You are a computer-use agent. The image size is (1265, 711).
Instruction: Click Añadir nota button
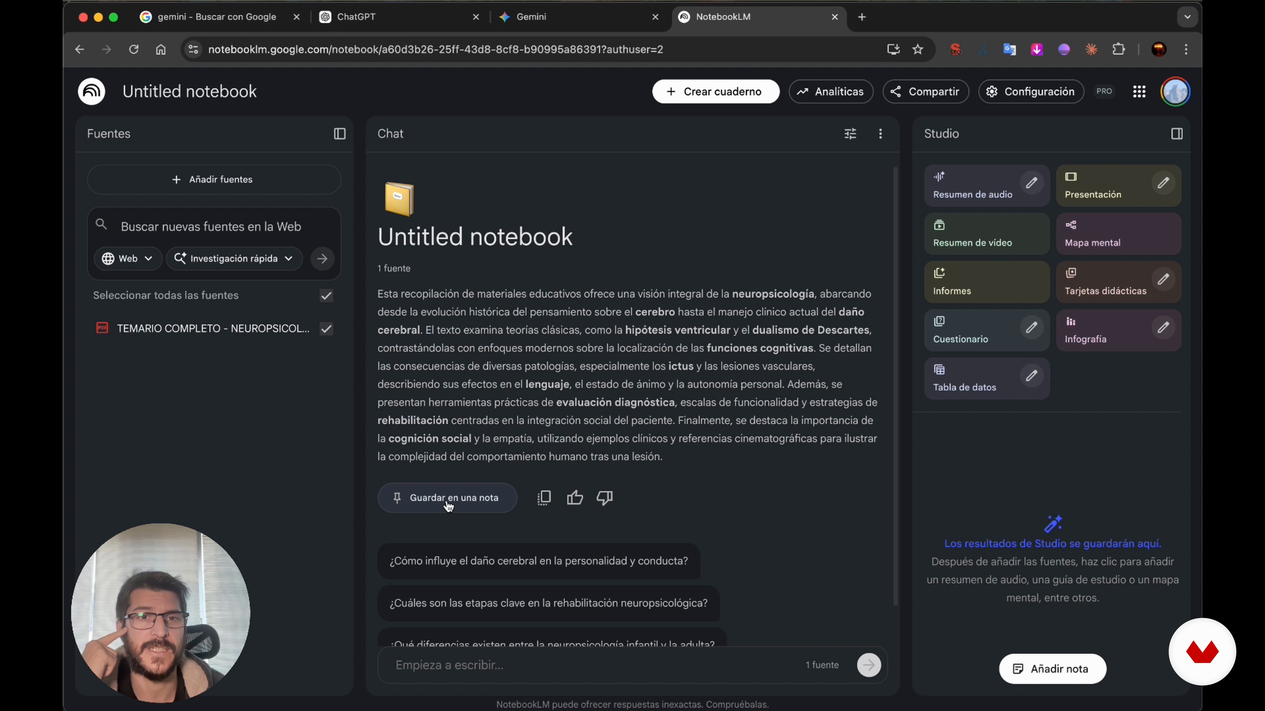1053,668
